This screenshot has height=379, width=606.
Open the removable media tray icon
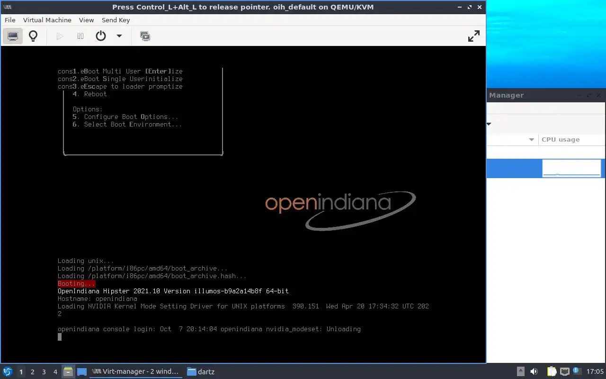[520, 371]
